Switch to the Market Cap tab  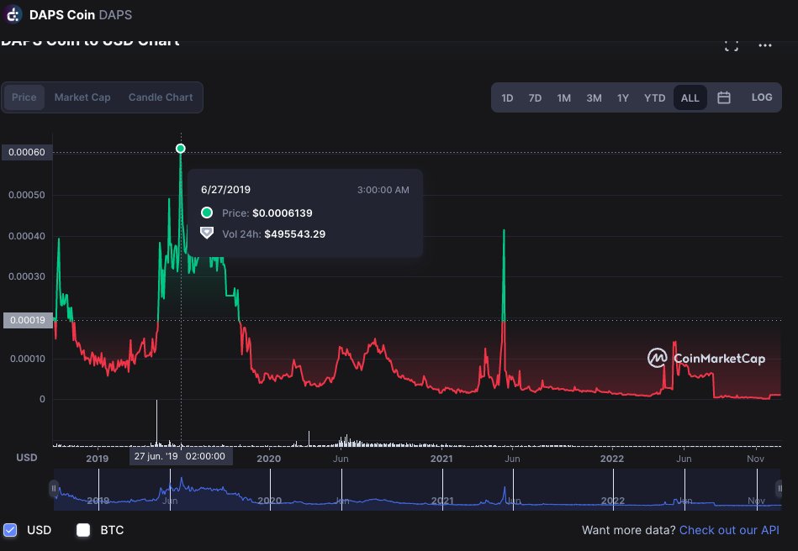point(82,97)
